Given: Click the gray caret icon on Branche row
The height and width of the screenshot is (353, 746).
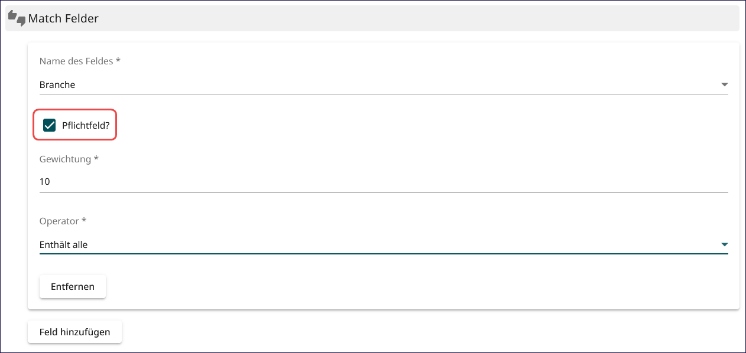Looking at the screenshot, I should 724,85.
